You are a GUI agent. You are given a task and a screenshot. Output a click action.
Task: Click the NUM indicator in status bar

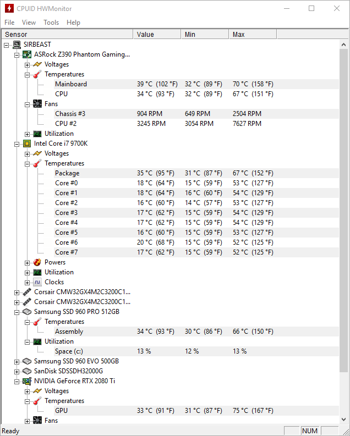[x=310, y=431]
